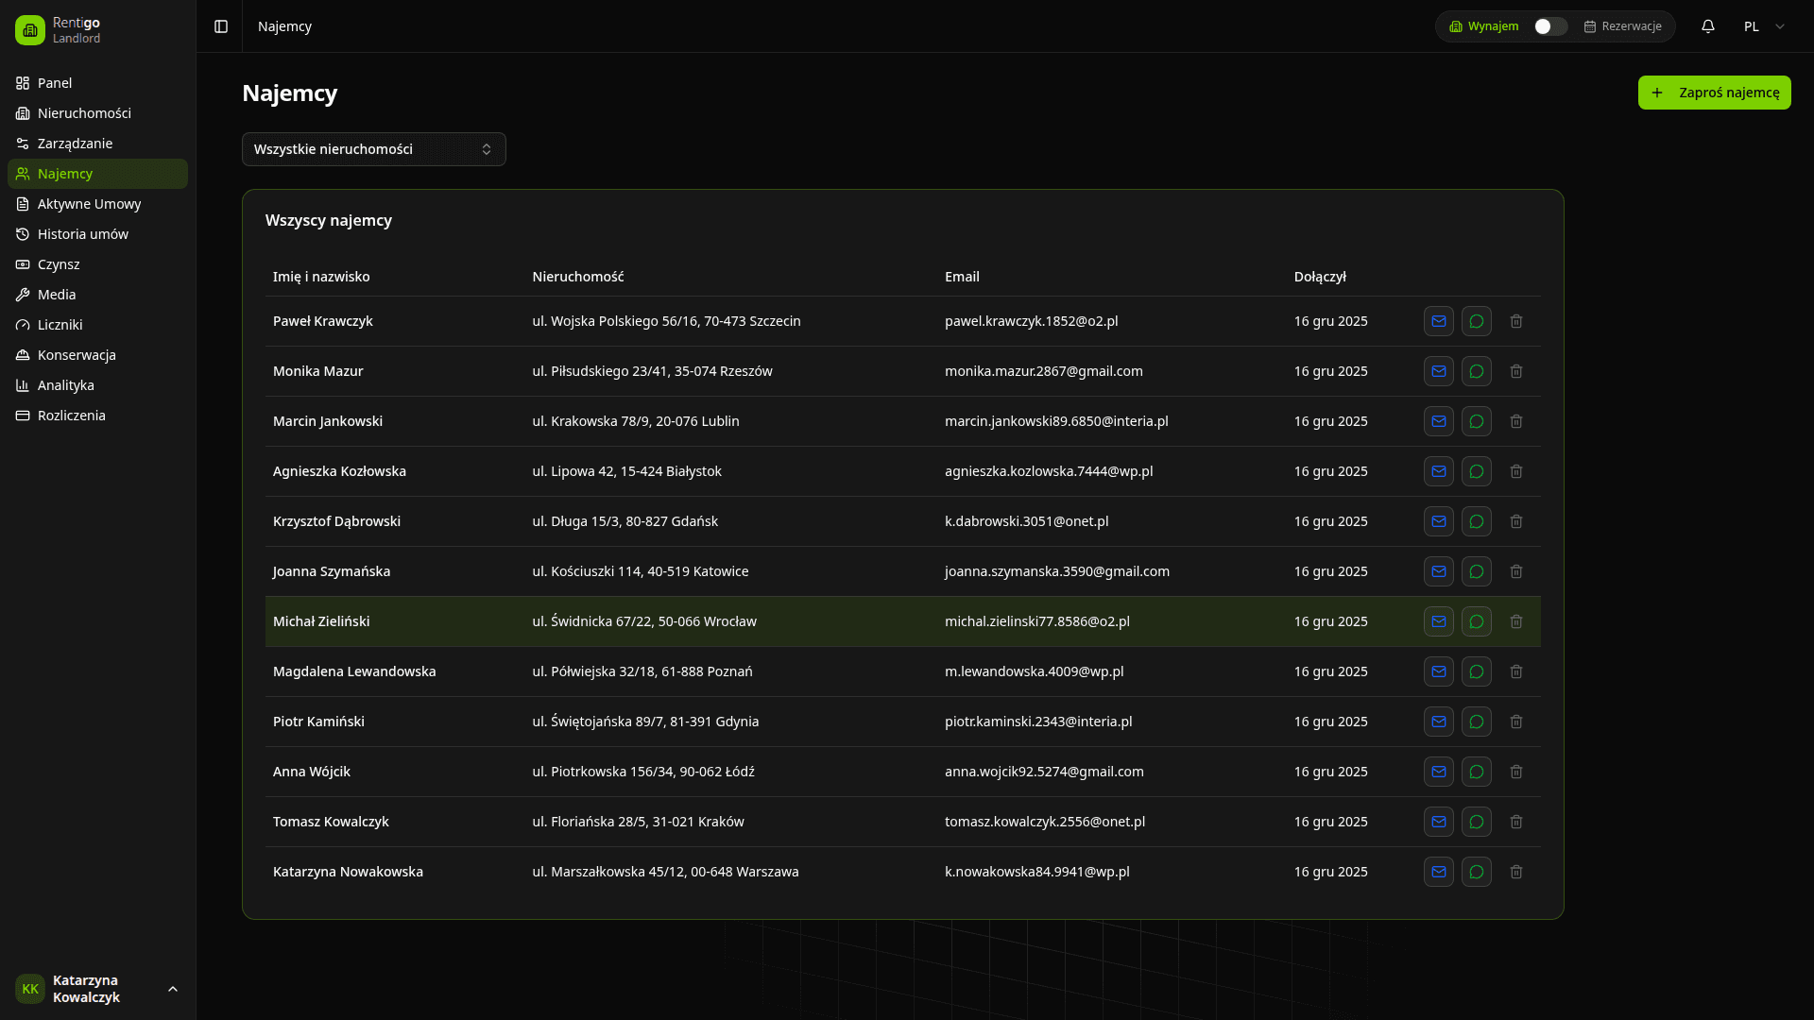1814x1020 pixels.
Task: Open Wszystkie nieruchomości dropdown
Action: [x=373, y=149]
